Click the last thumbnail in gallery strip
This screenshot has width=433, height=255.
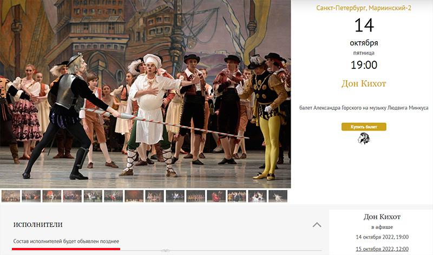click(x=278, y=196)
